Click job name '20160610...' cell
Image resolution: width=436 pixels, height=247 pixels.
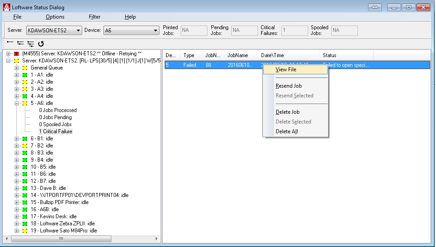pos(241,65)
